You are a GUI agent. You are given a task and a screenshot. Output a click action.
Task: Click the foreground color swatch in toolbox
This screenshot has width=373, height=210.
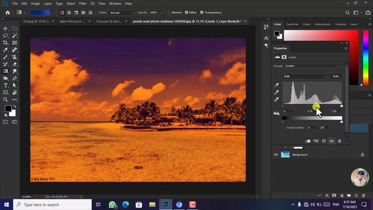point(8,108)
